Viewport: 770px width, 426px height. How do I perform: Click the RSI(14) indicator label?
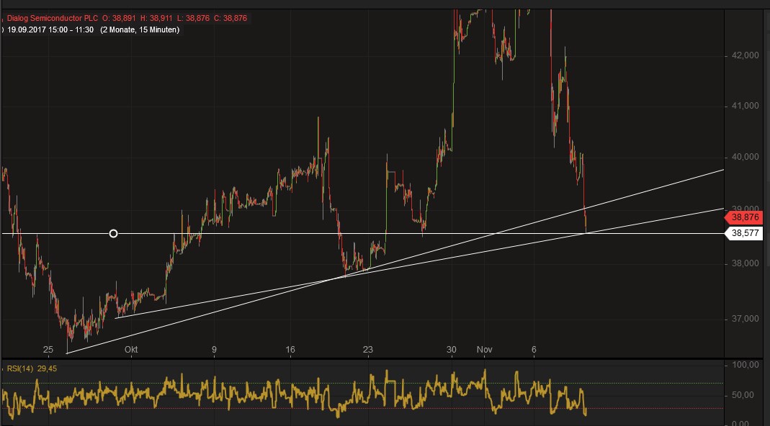pos(19,368)
